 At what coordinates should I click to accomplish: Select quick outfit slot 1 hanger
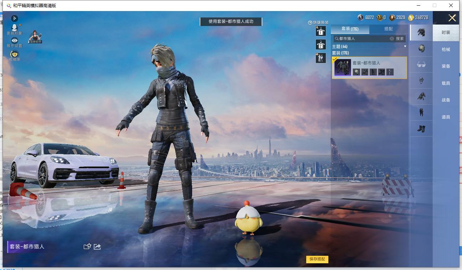pos(320,31)
